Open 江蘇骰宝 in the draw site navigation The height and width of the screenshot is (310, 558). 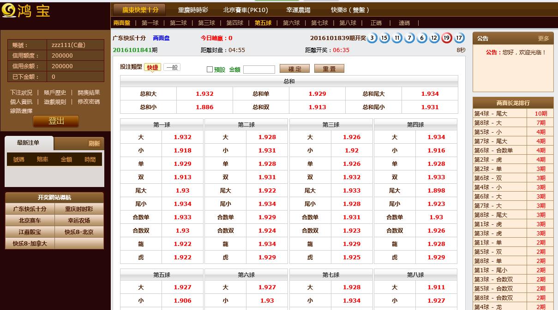pos(30,232)
